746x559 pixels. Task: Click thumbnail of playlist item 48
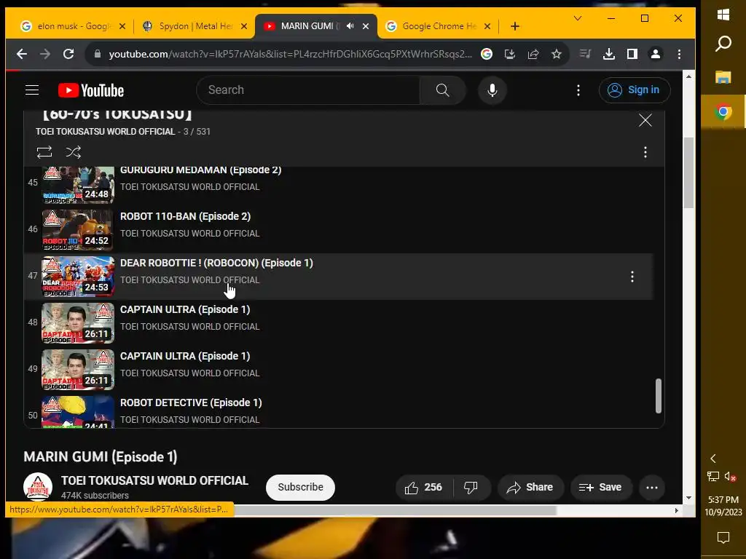pos(78,322)
